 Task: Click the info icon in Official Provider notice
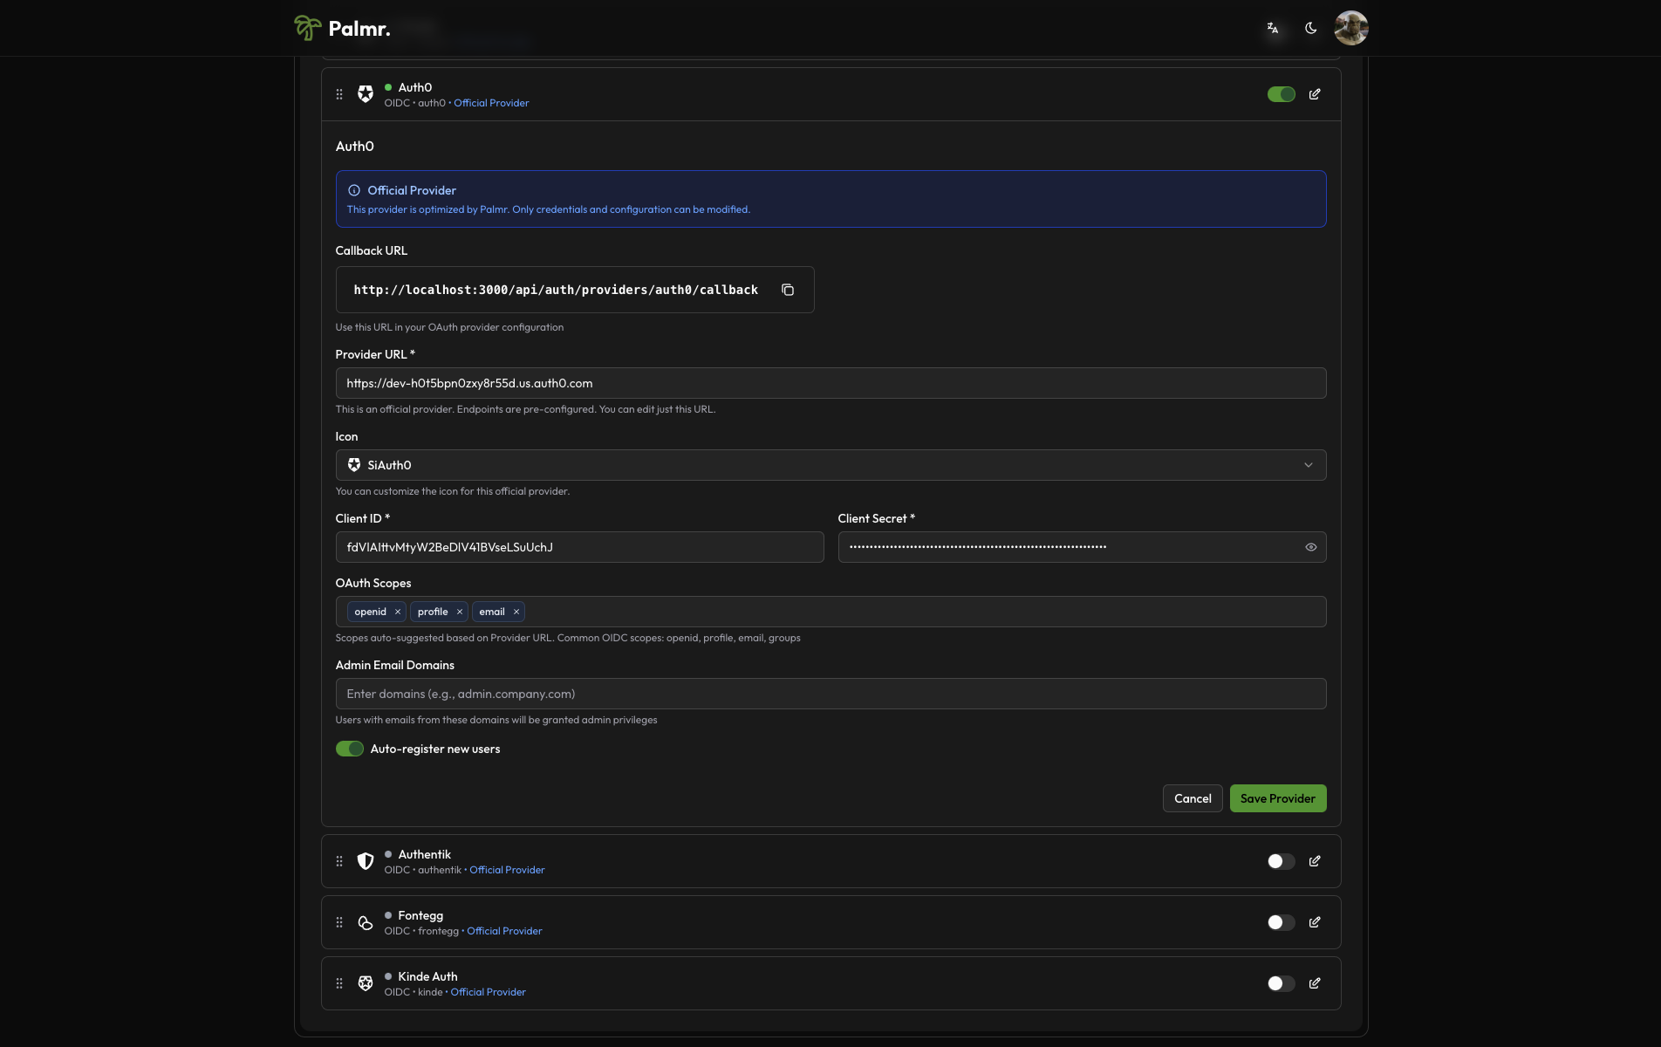[x=354, y=190]
